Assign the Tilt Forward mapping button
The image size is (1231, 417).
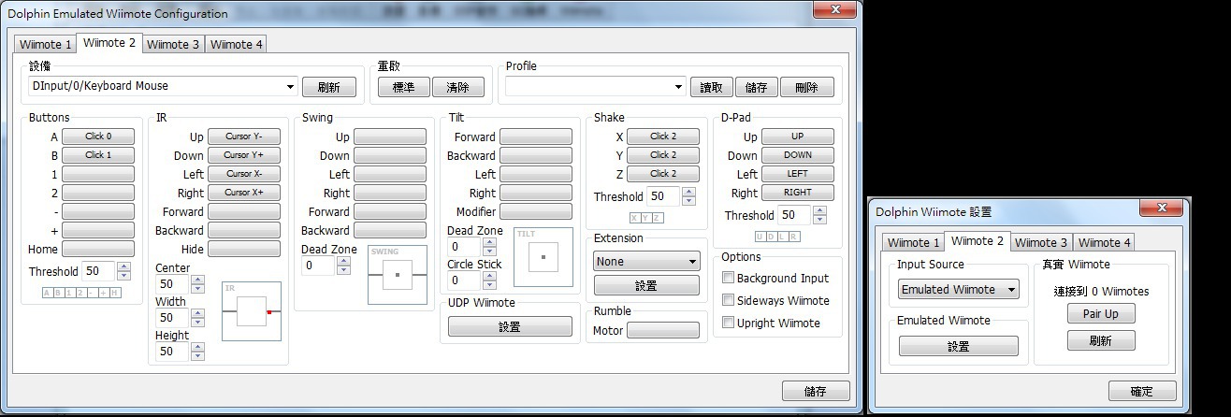(536, 137)
